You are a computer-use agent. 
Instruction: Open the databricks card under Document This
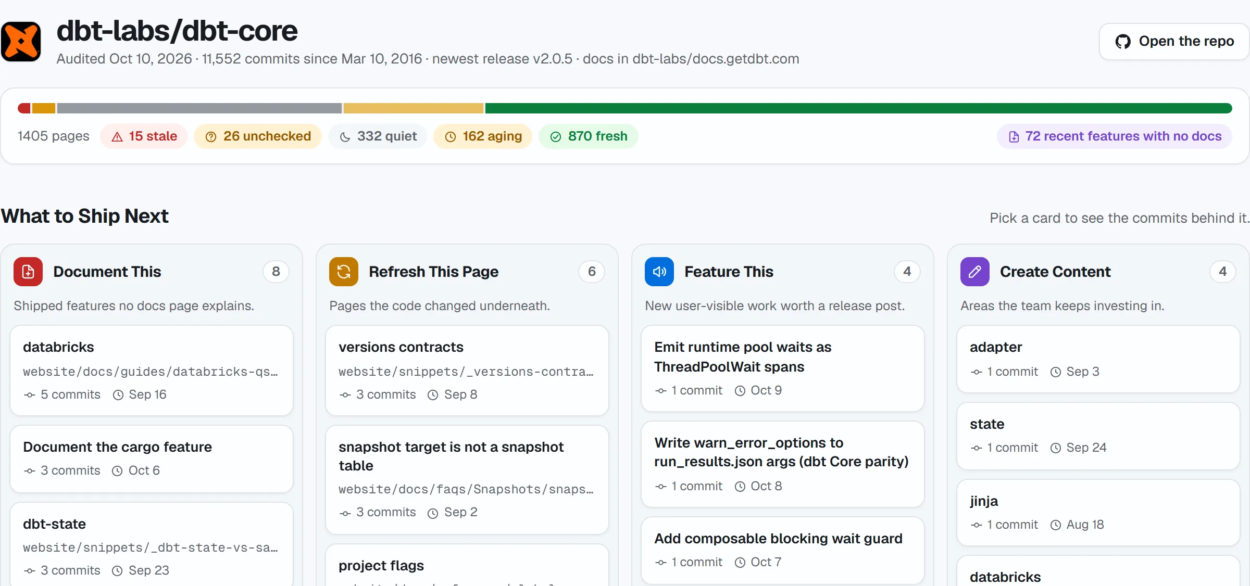point(152,371)
